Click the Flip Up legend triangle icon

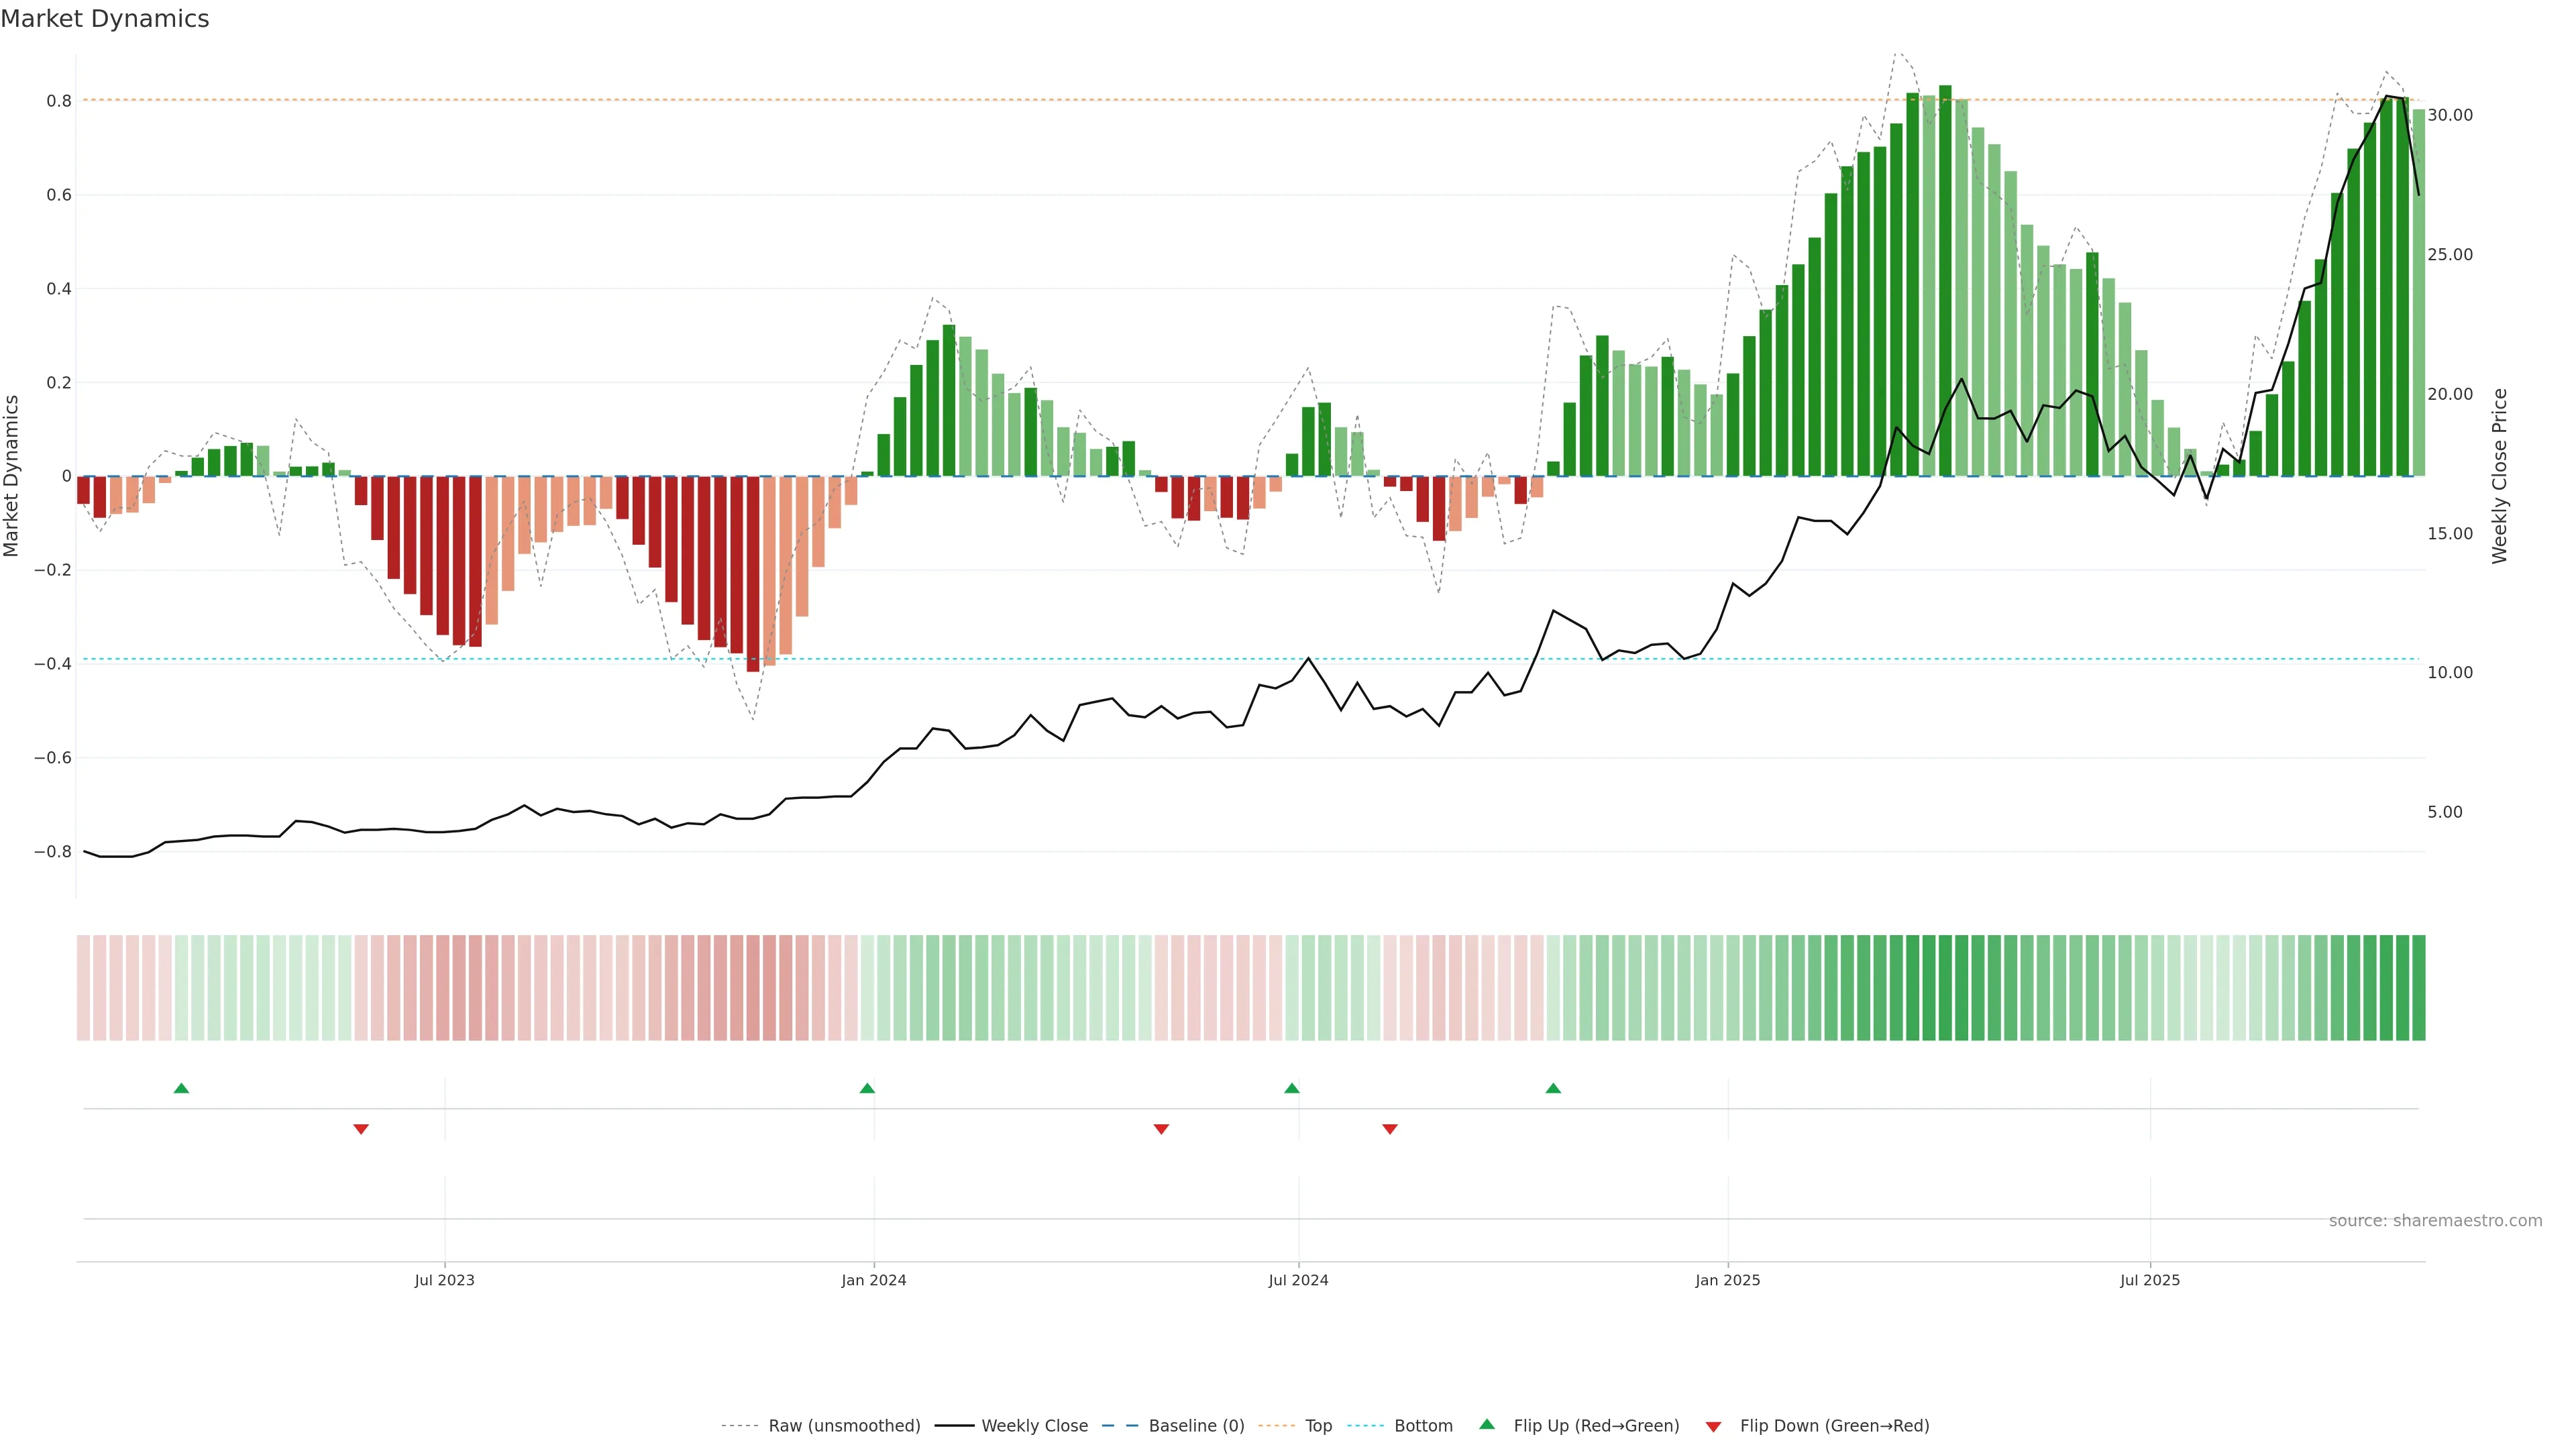(1487, 1424)
